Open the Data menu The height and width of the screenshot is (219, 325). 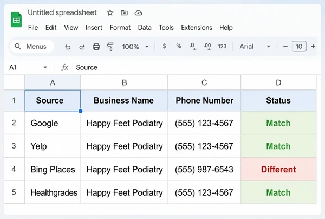pyautogui.click(x=145, y=28)
